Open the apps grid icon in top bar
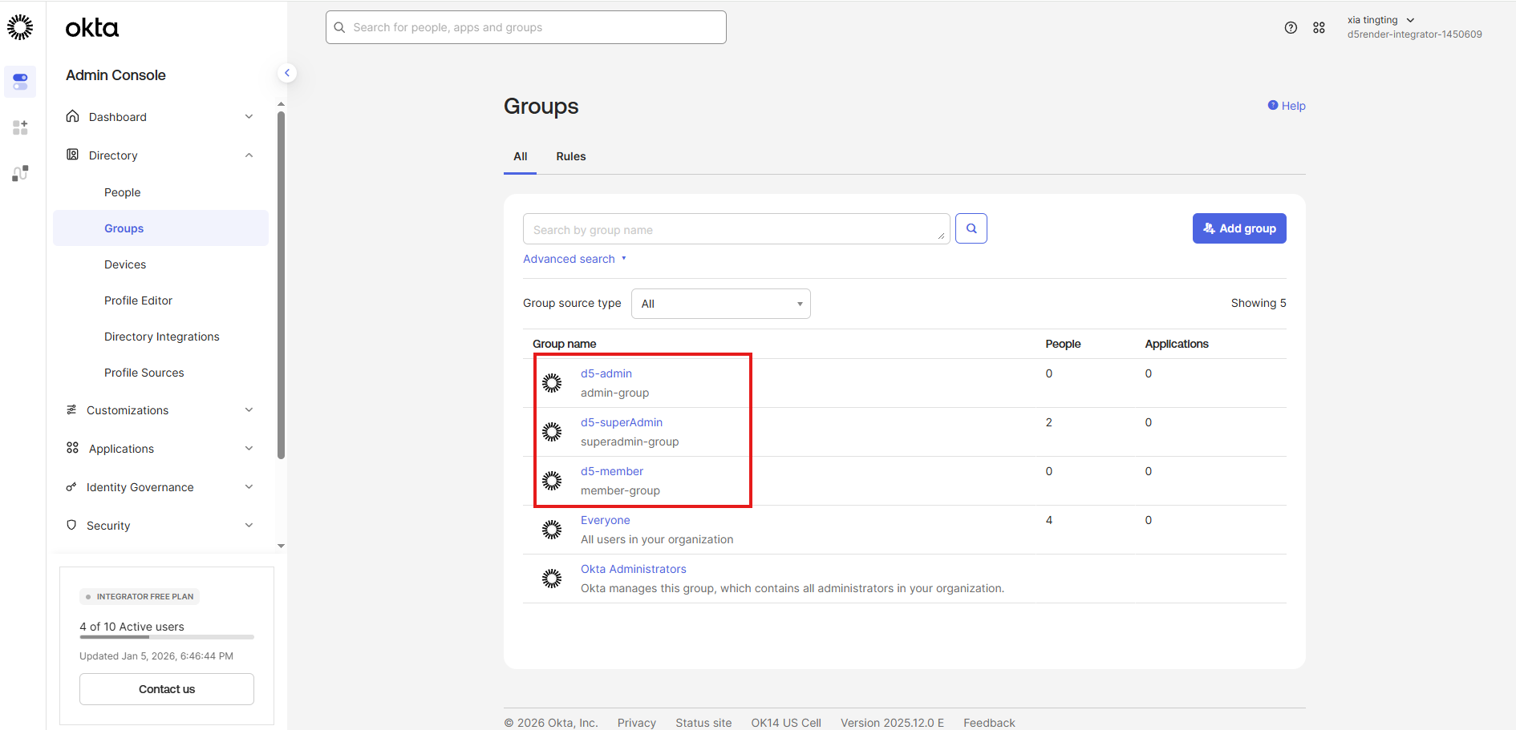This screenshot has width=1516, height=730. pyautogui.click(x=1319, y=27)
